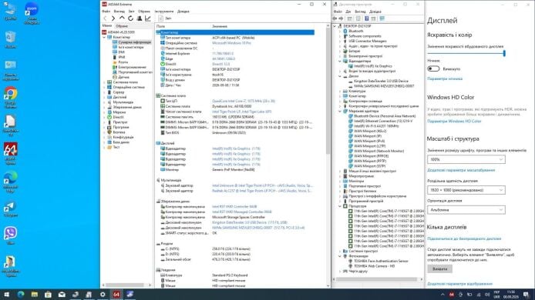Expand Bluetooth node in Device Manager
The width and height of the screenshot is (535, 300).
tap(340, 31)
